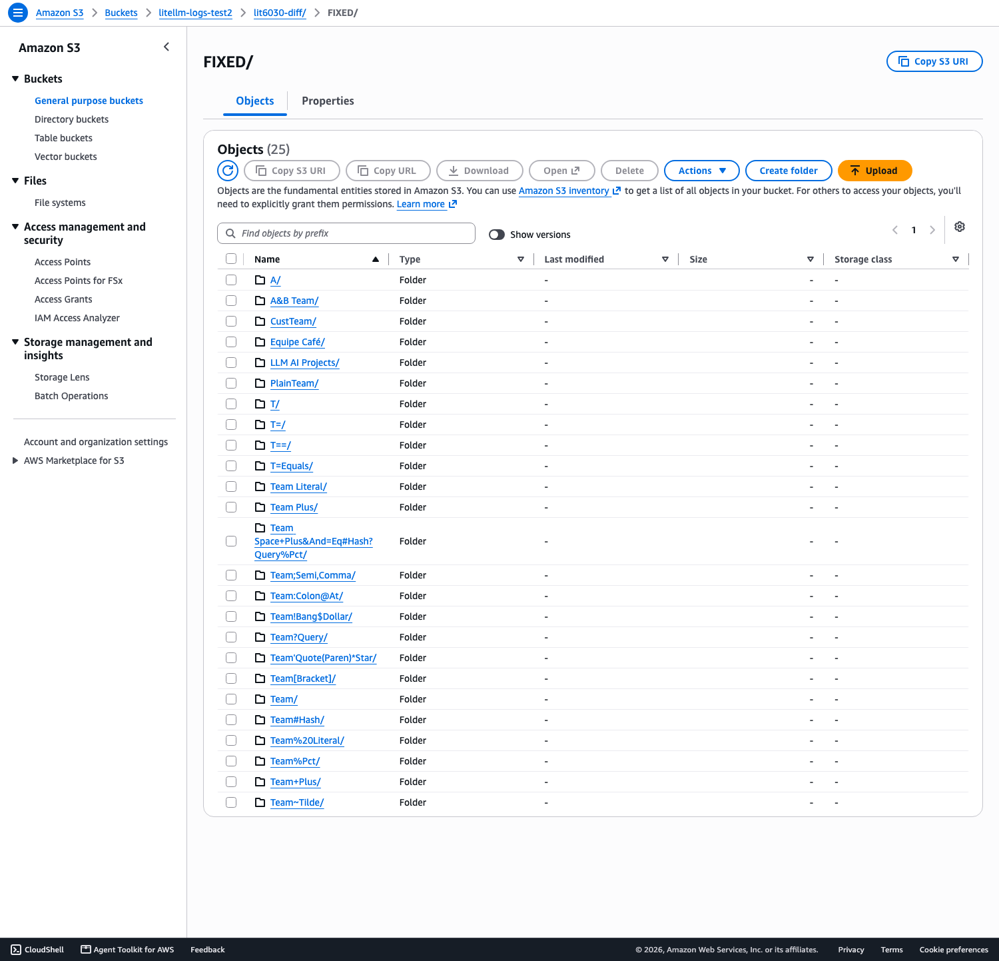The image size is (999, 961).
Task: Open Cookie preferences in footer
Action: 954,950
